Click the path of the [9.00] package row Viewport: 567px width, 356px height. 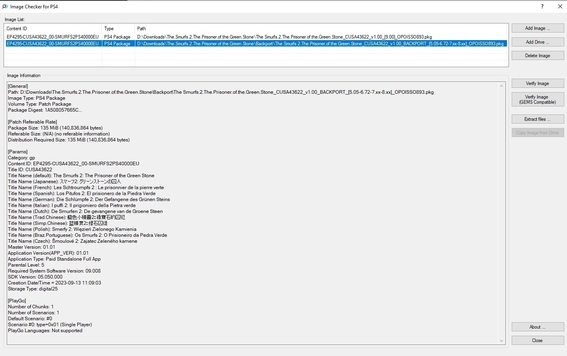[x=284, y=37]
